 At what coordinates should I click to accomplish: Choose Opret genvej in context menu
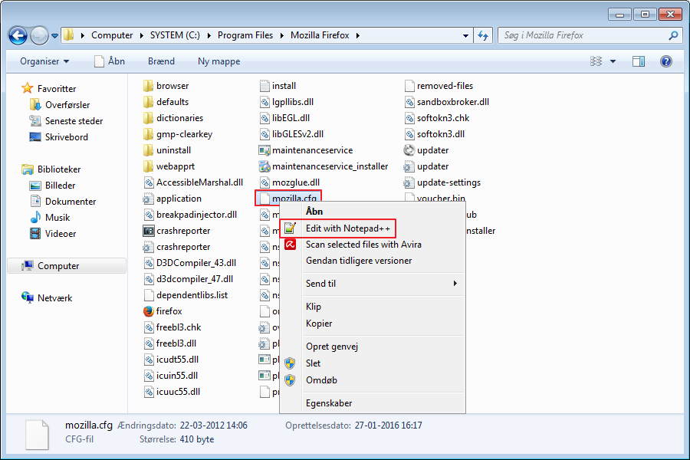tap(373, 347)
